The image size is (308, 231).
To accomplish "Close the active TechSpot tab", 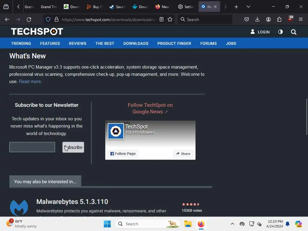I will coord(215,7).
